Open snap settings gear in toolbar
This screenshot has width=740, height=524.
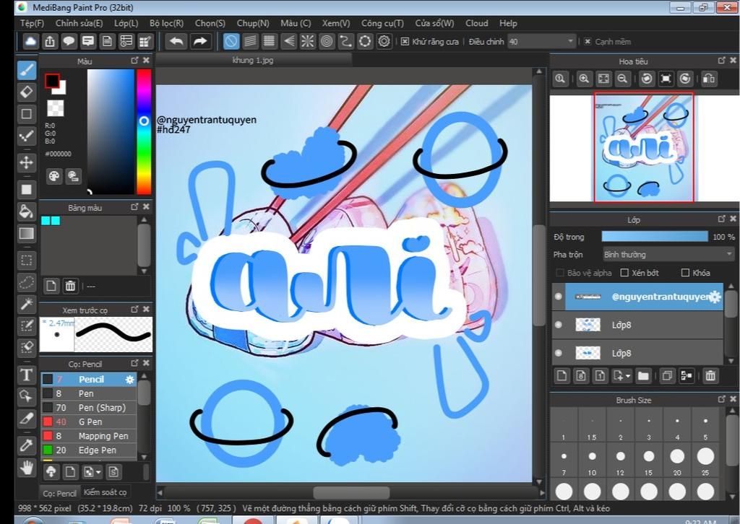(x=384, y=41)
